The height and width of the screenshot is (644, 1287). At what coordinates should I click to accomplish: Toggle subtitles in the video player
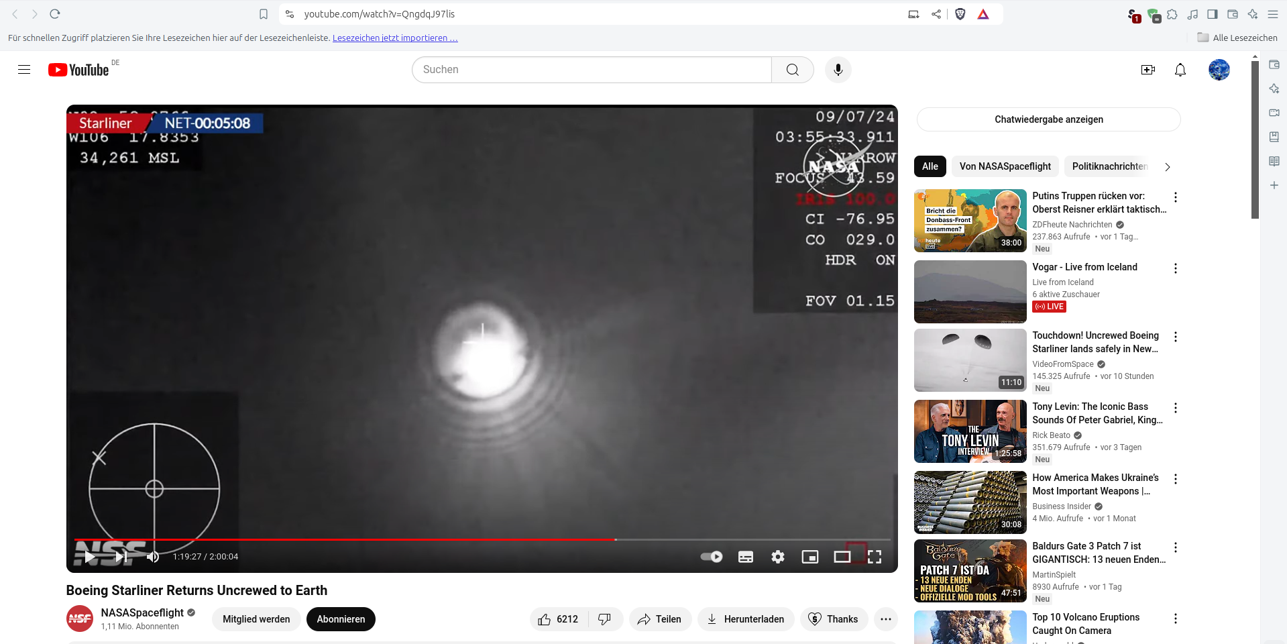point(746,557)
